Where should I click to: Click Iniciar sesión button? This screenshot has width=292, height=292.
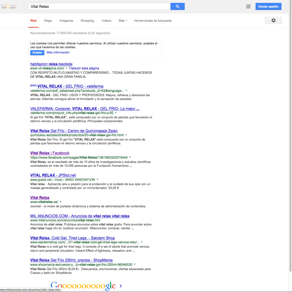(x=268, y=7)
